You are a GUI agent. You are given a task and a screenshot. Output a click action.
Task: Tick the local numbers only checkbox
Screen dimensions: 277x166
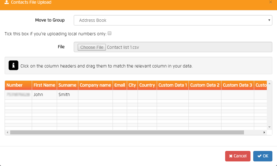(110, 33)
